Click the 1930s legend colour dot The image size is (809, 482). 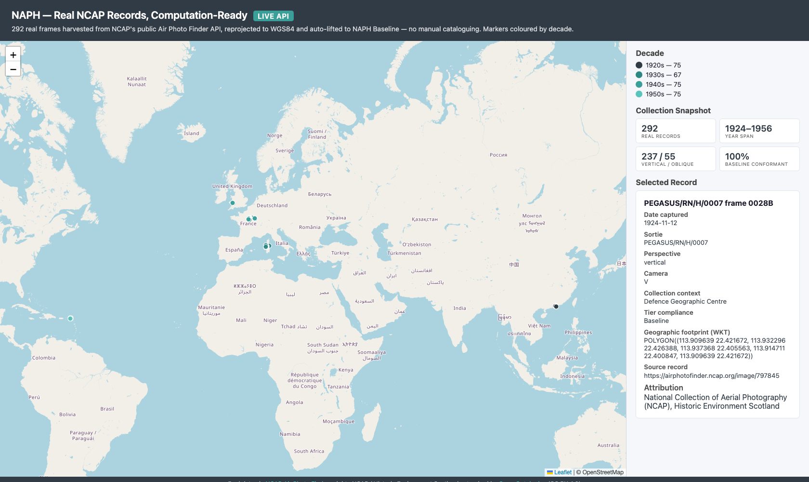click(639, 75)
